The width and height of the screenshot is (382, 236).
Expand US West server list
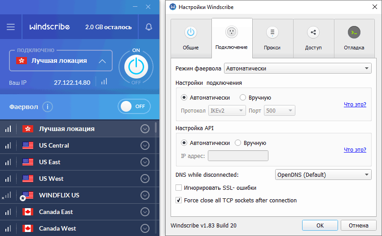tap(145, 179)
